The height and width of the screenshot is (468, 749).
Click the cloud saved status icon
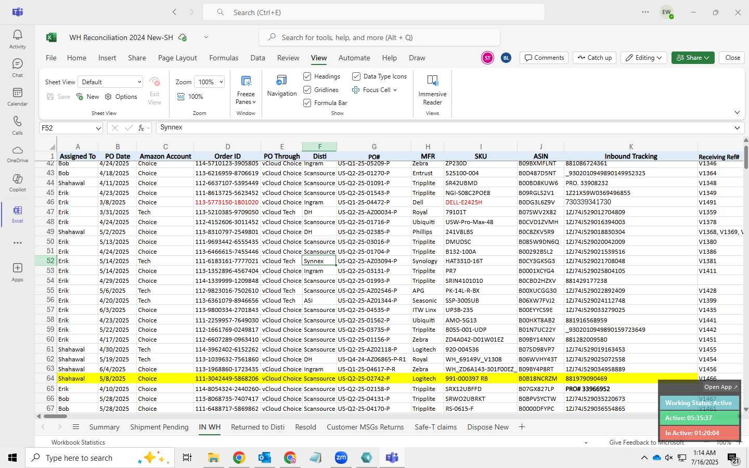point(183,37)
